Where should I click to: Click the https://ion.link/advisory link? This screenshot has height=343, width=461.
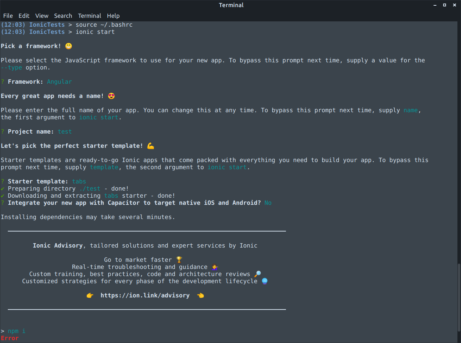pyautogui.click(x=145, y=295)
